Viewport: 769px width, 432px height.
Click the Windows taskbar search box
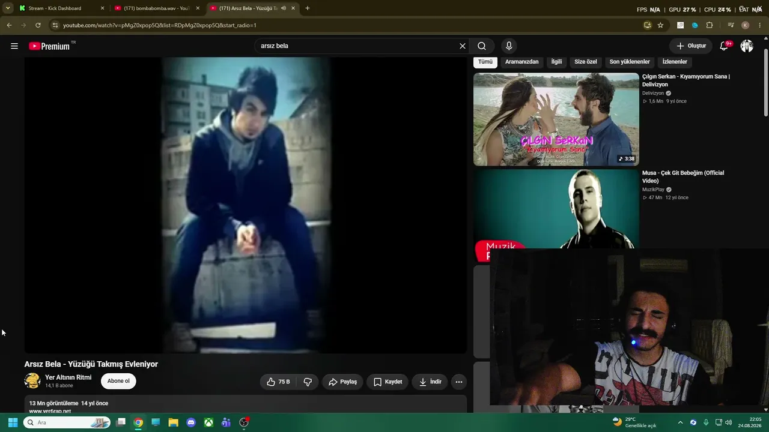[x=67, y=422]
